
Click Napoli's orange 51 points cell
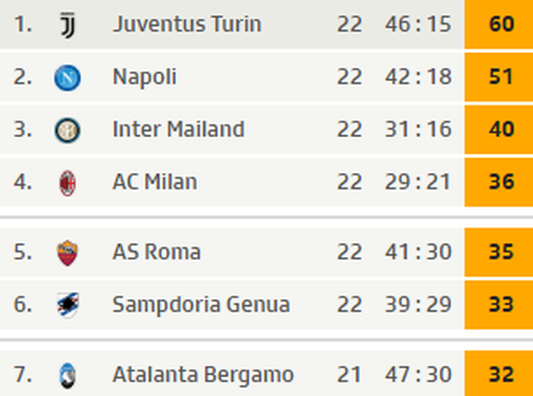(x=499, y=77)
